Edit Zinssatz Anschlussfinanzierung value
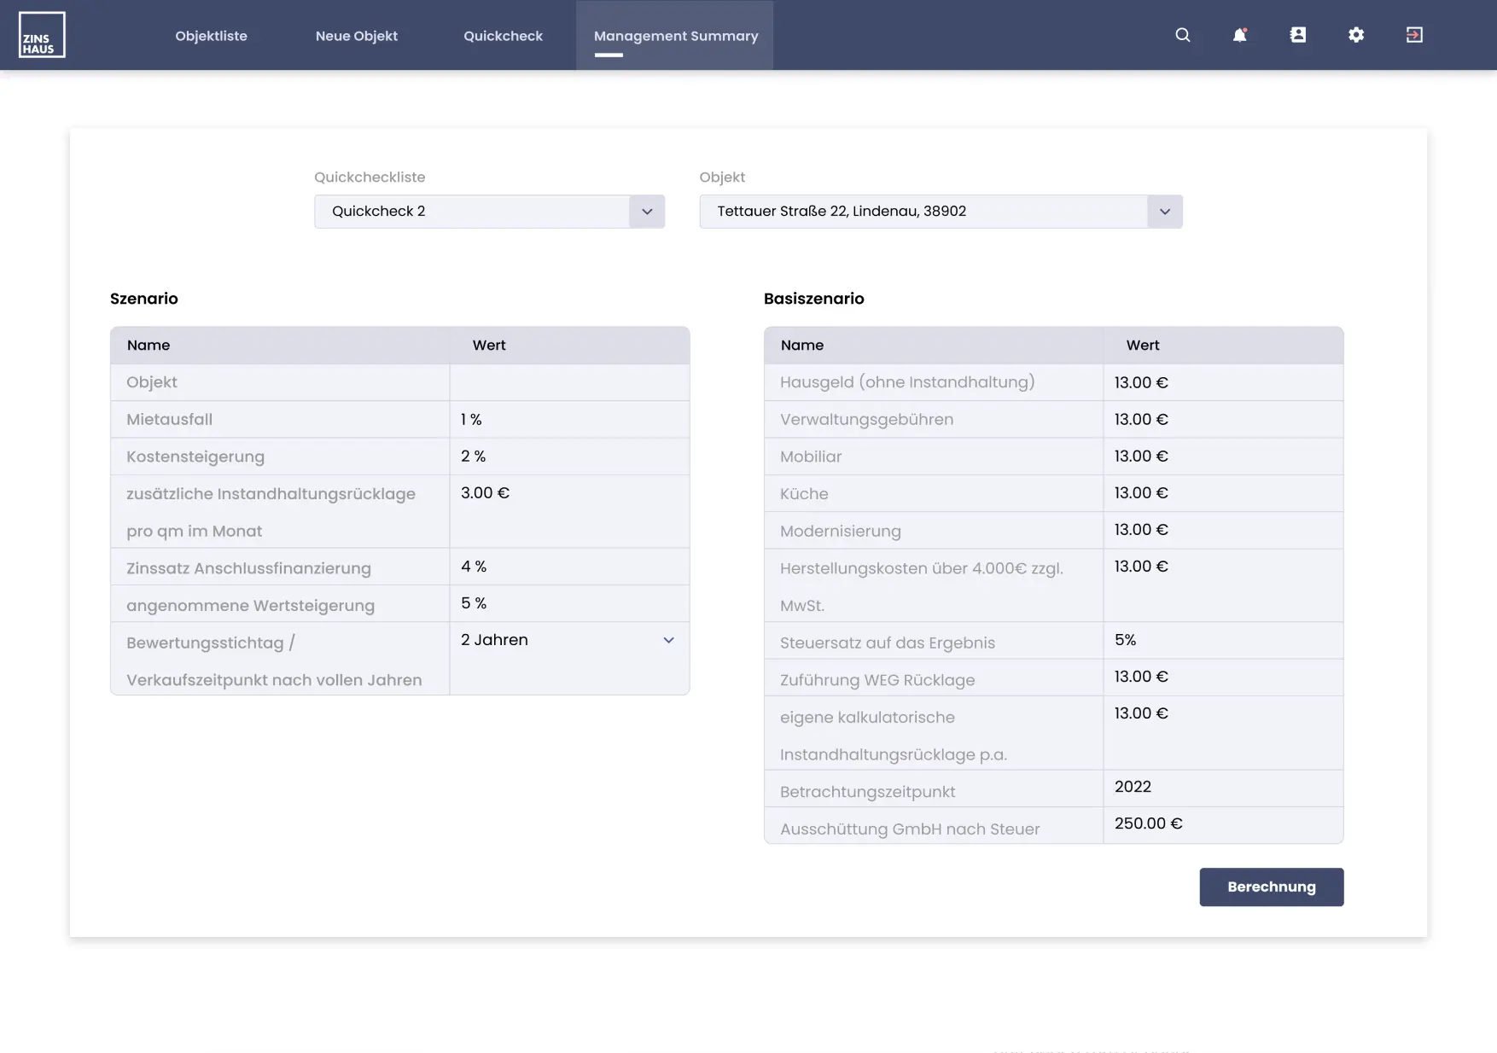Screen dimensions: 1497x1053 [x=568, y=567]
